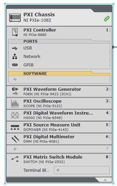Select the USB port row

[x=59, y=48]
